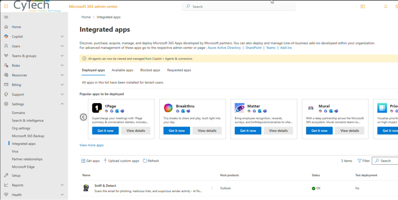Open Partner relationships in the sidebar
This screenshot has height=200, width=398.
click(x=27, y=159)
